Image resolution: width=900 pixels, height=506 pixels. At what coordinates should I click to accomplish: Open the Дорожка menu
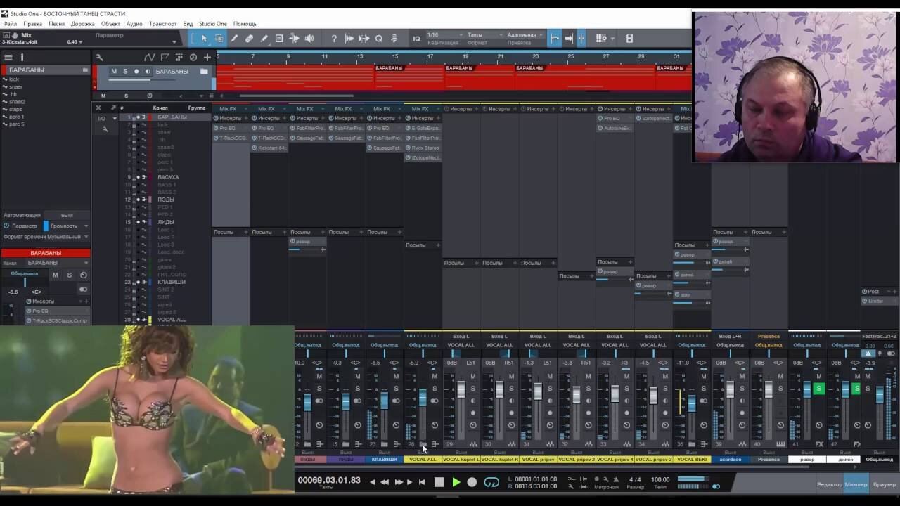83,24
